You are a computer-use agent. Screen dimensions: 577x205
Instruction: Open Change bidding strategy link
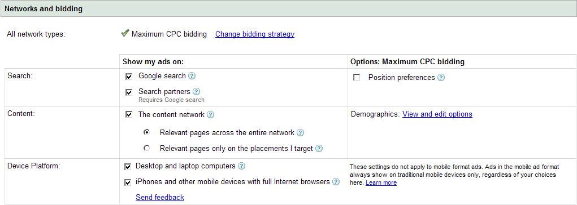click(255, 34)
